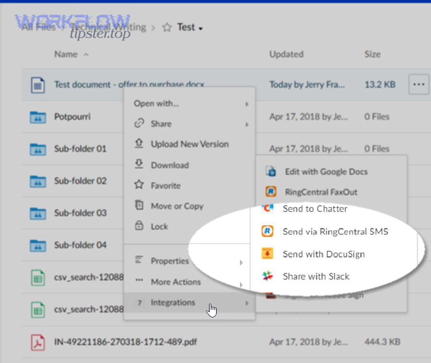Sort by the Size column header
The image size is (431, 363).
(373, 54)
